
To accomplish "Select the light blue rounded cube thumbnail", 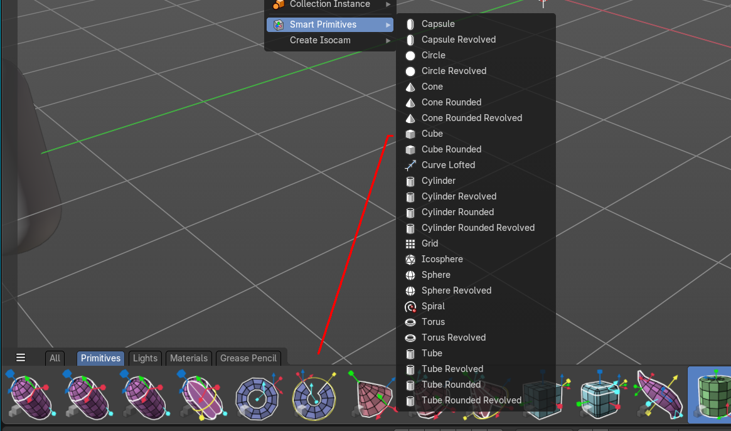I will (600, 395).
